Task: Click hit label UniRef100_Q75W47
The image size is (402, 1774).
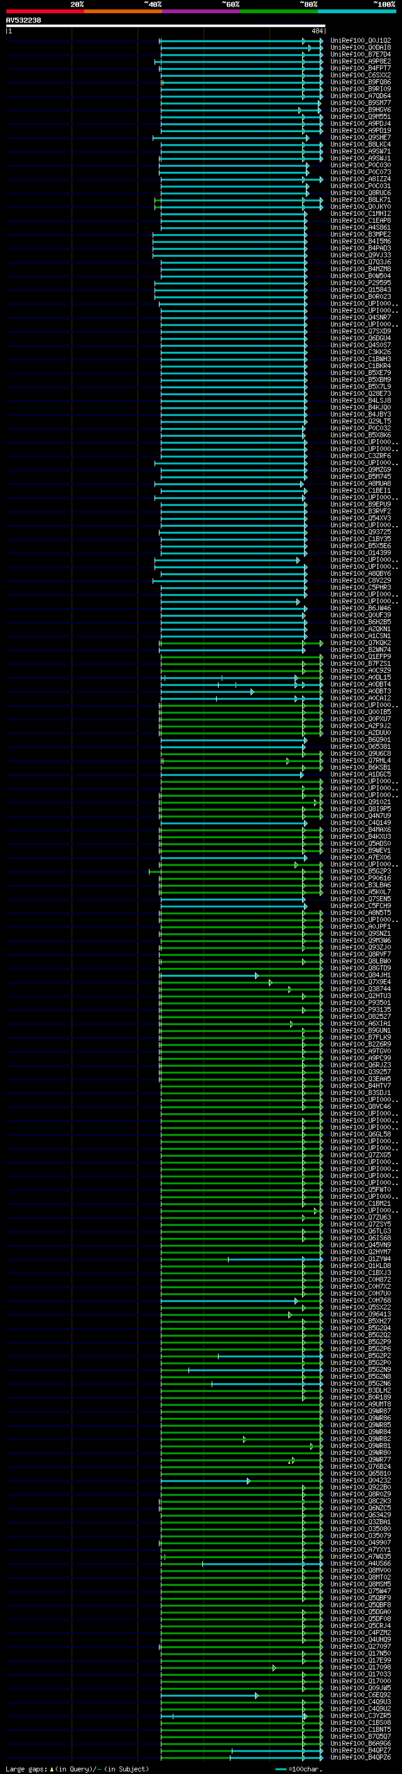Action: [361, 1591]
